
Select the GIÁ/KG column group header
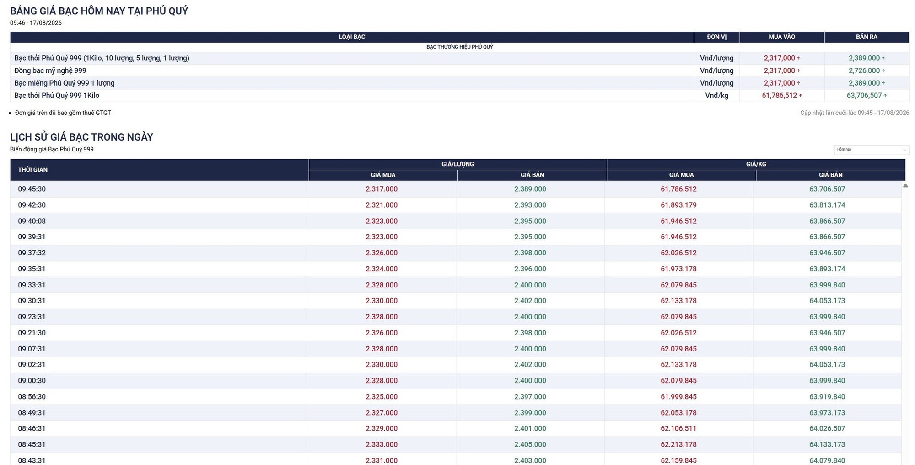pos(756,164)
